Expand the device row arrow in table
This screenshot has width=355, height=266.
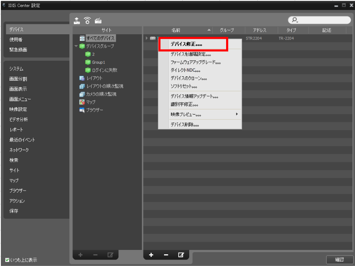[147, 38]
